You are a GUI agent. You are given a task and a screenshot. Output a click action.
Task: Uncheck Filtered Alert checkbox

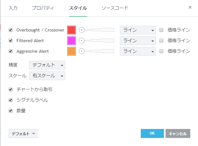(11, 41)
